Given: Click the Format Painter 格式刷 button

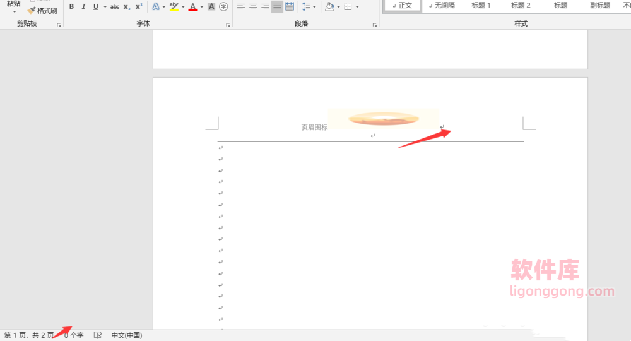Looking at the screenshot, I should pos(42,11).
